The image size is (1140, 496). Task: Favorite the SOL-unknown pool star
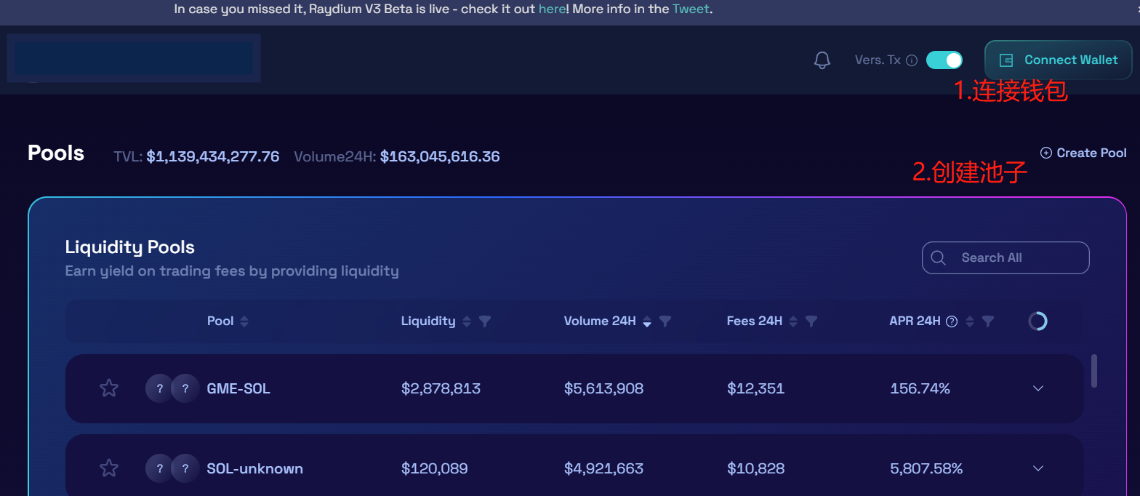tap(109, 468)
